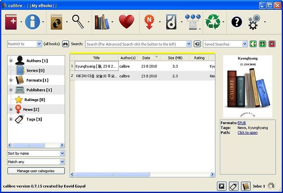The image size is (283, 193).
Task: Click the 3.3 size cell
Action: (x=175, y=66)
